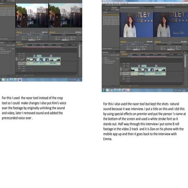188x188 pixels.
Task: Click timeline playhead in interview screenshot
Action: point(140,55)
